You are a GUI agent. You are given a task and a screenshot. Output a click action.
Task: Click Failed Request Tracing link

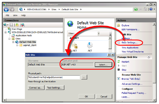pyautogui.click(x=134, y=93)
